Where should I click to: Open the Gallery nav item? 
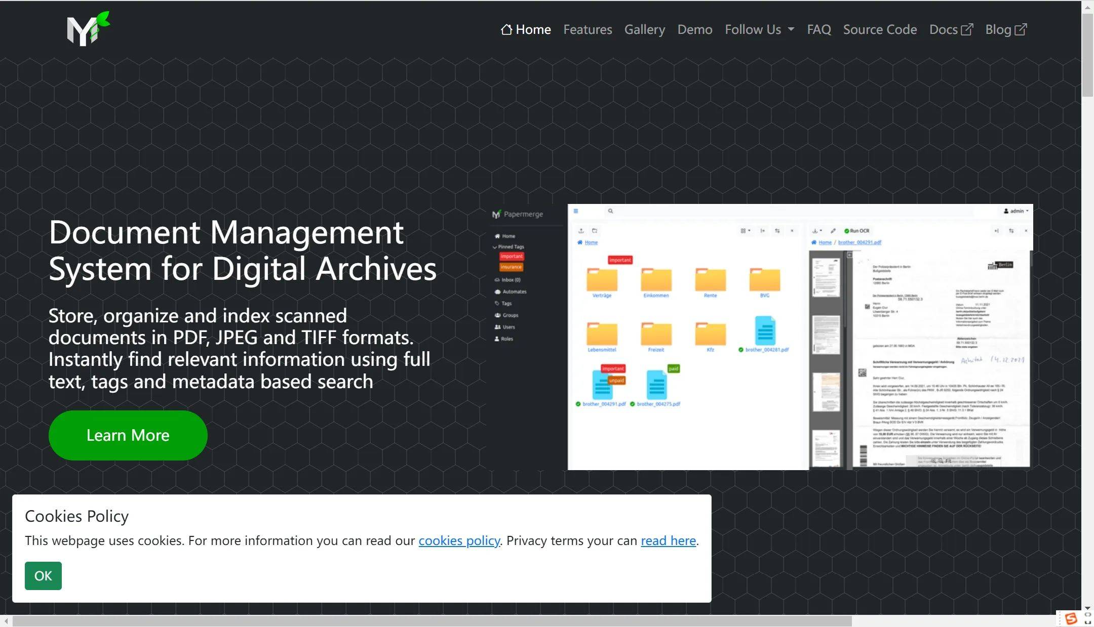[x=644, y=29]
